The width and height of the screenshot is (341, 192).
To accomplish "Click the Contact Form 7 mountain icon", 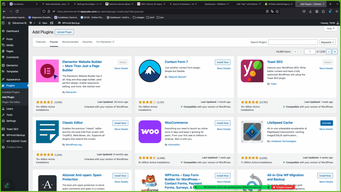I will 150,71.
